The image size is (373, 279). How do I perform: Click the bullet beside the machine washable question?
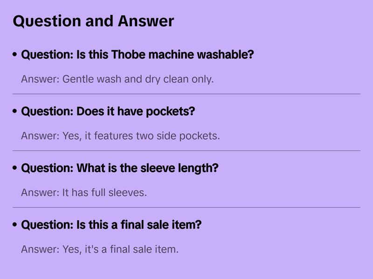click(x=15, y=55)
